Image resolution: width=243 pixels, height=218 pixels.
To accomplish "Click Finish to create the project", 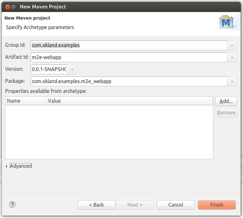I will click(217, 205).
